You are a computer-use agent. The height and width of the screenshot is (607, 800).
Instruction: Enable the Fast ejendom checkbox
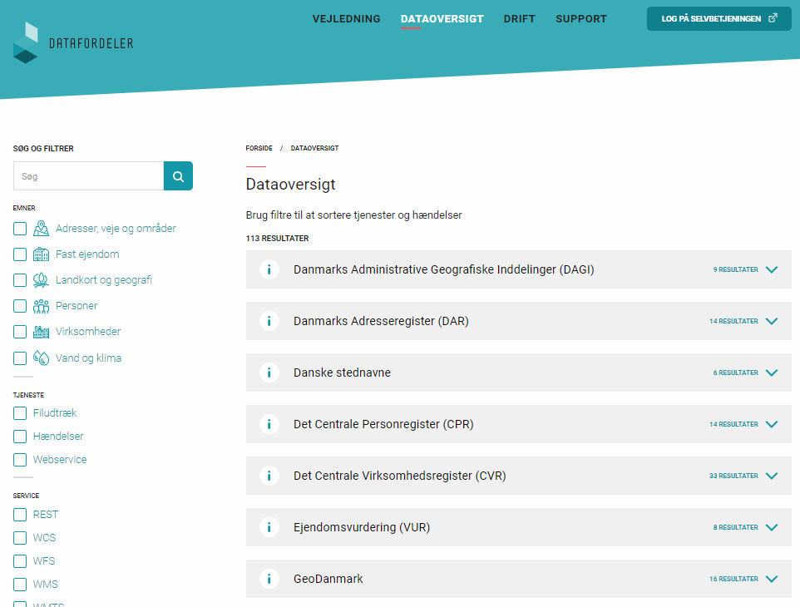(x=20, y=254)
